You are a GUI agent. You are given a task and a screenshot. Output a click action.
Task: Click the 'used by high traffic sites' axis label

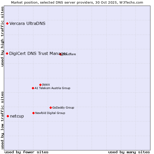point(2,36)
